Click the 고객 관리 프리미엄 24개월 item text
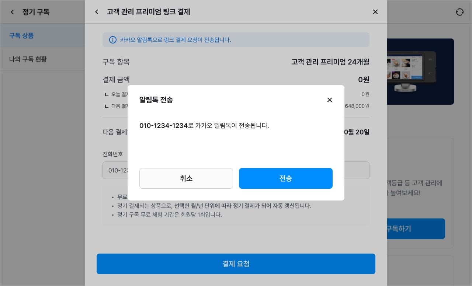The width and height of the screenshot is (472, 286). (330, 62)
